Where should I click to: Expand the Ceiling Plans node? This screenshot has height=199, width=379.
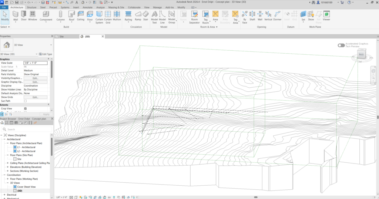click(7, 163)
